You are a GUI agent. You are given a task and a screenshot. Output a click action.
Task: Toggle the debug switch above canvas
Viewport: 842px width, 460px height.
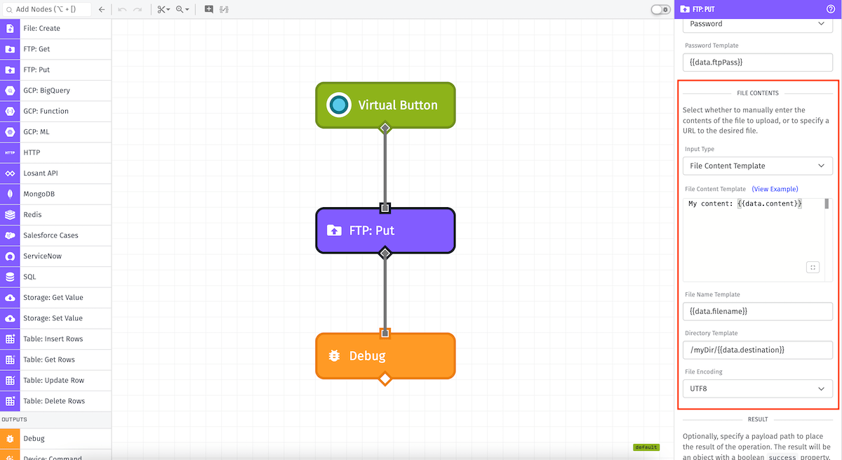click(660, 10)
